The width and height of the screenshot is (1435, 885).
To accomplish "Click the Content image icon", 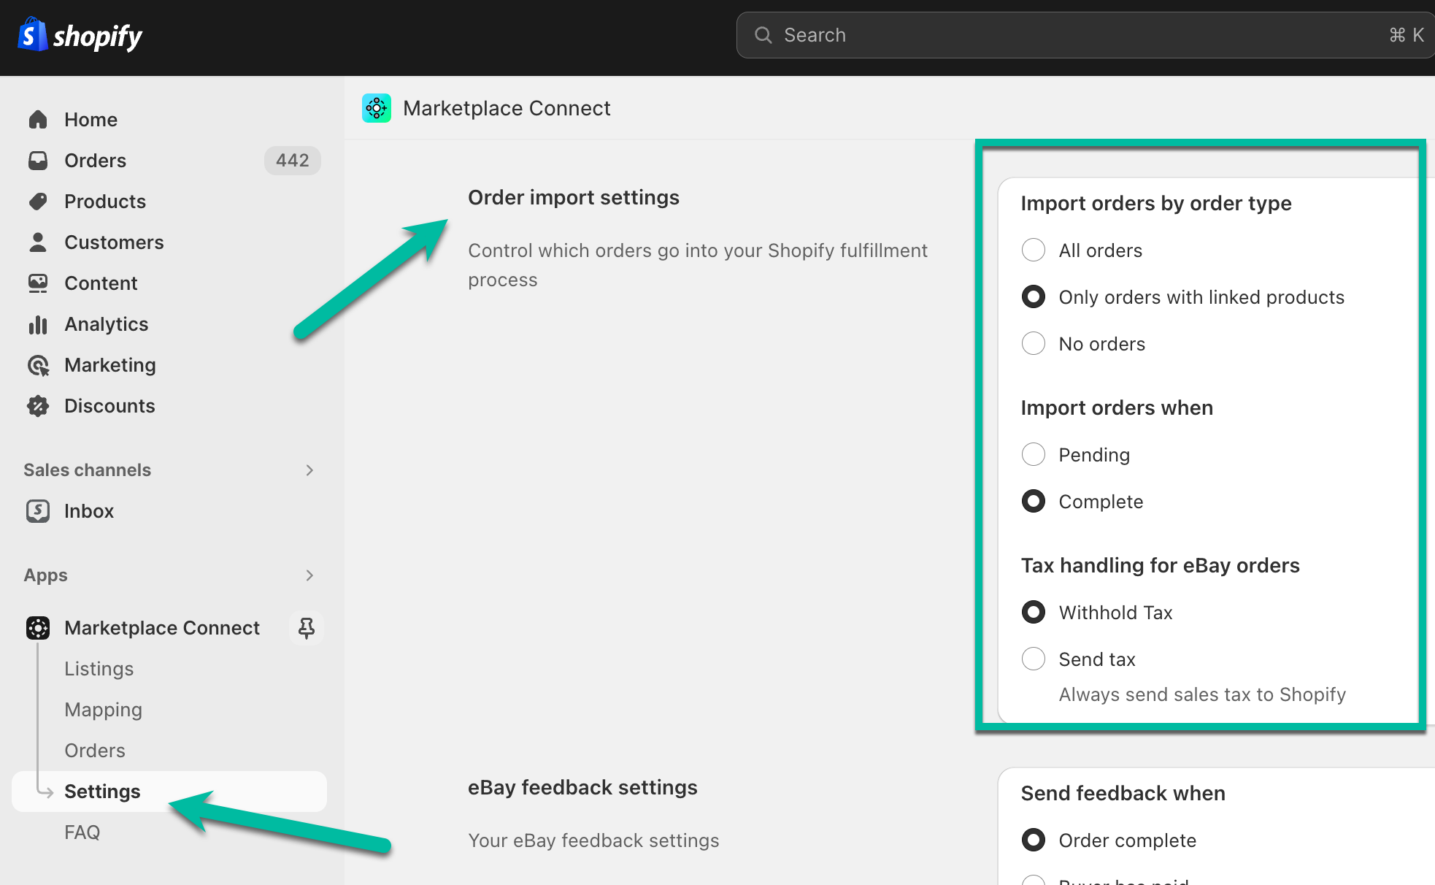I will coord(38,283).
